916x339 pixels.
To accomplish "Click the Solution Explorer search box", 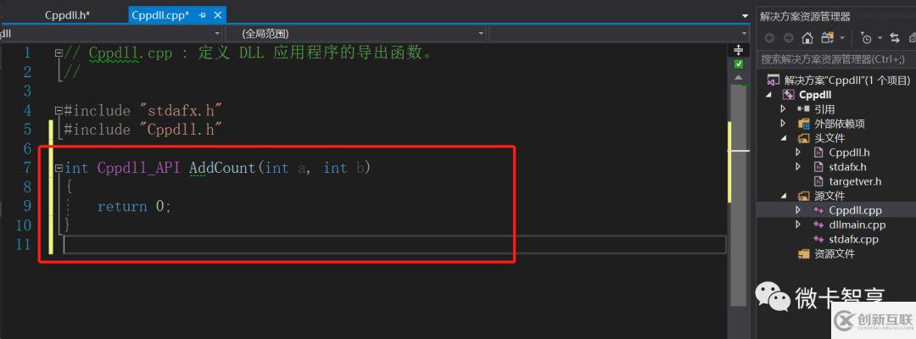I will (836, 59).
